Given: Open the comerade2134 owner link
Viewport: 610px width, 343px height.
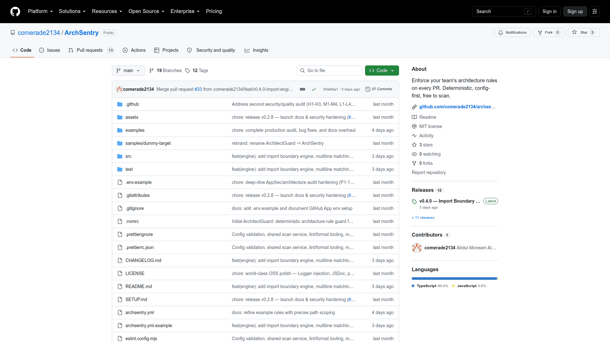Looking at the screenshot, I should pos(39,33).
